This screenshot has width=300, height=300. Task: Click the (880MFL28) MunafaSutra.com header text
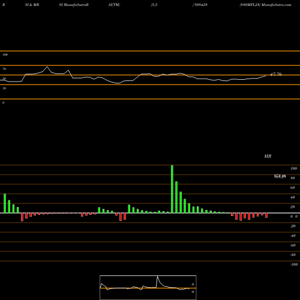(x=265, y=5)
